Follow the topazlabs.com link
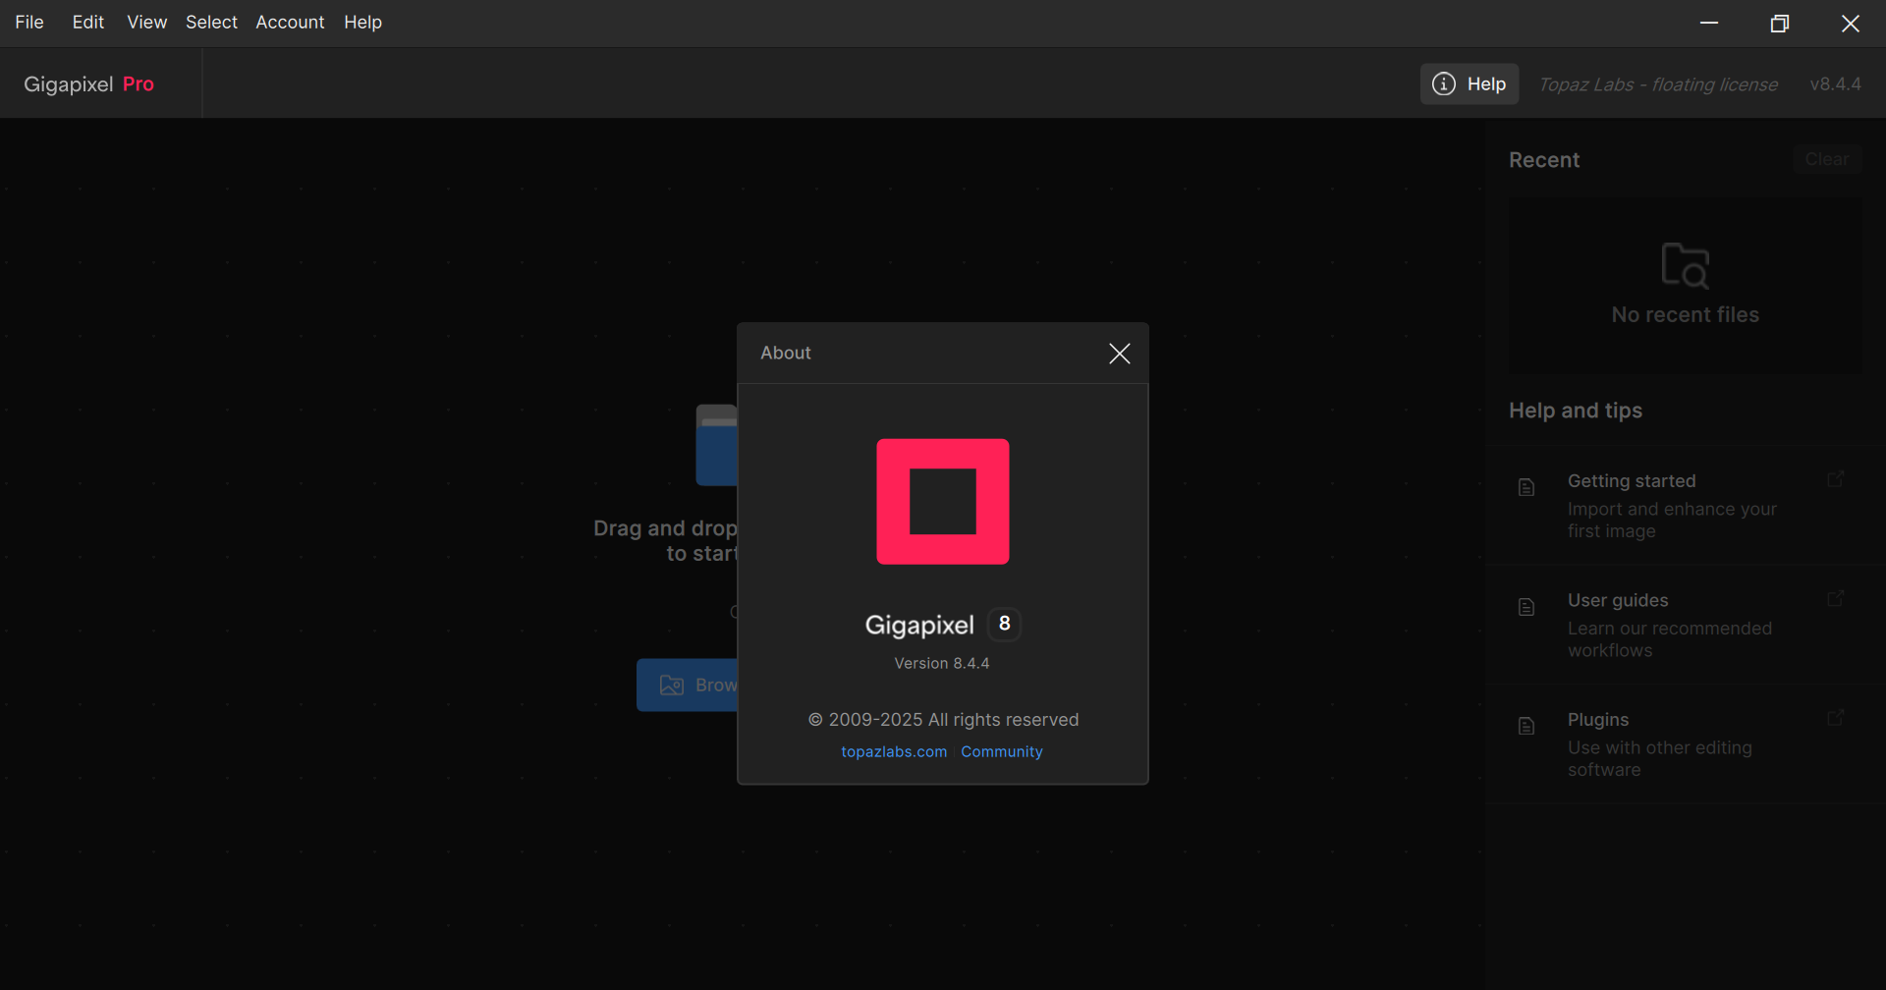Screen dimensions: 1886x990 [894, 752]
